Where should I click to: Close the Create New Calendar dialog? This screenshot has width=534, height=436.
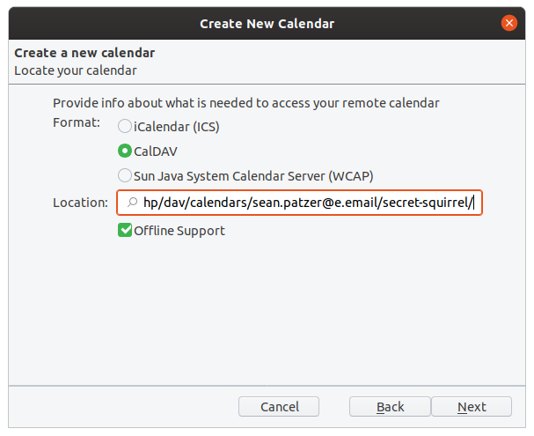click(508, 23)
